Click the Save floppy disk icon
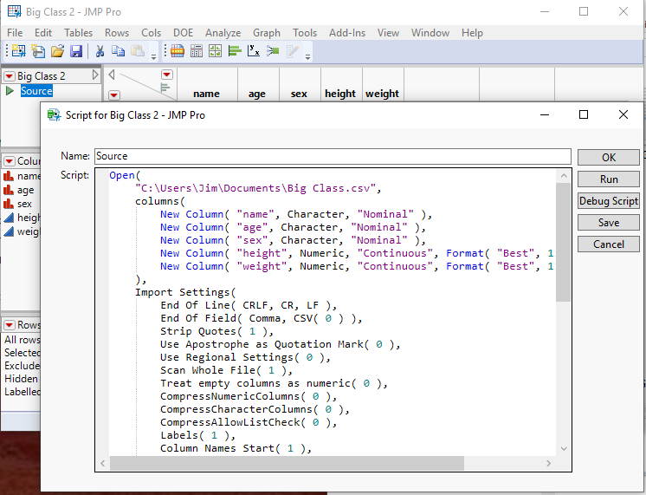The height and width of the screenshot is (495, 646). pos(76,51)
